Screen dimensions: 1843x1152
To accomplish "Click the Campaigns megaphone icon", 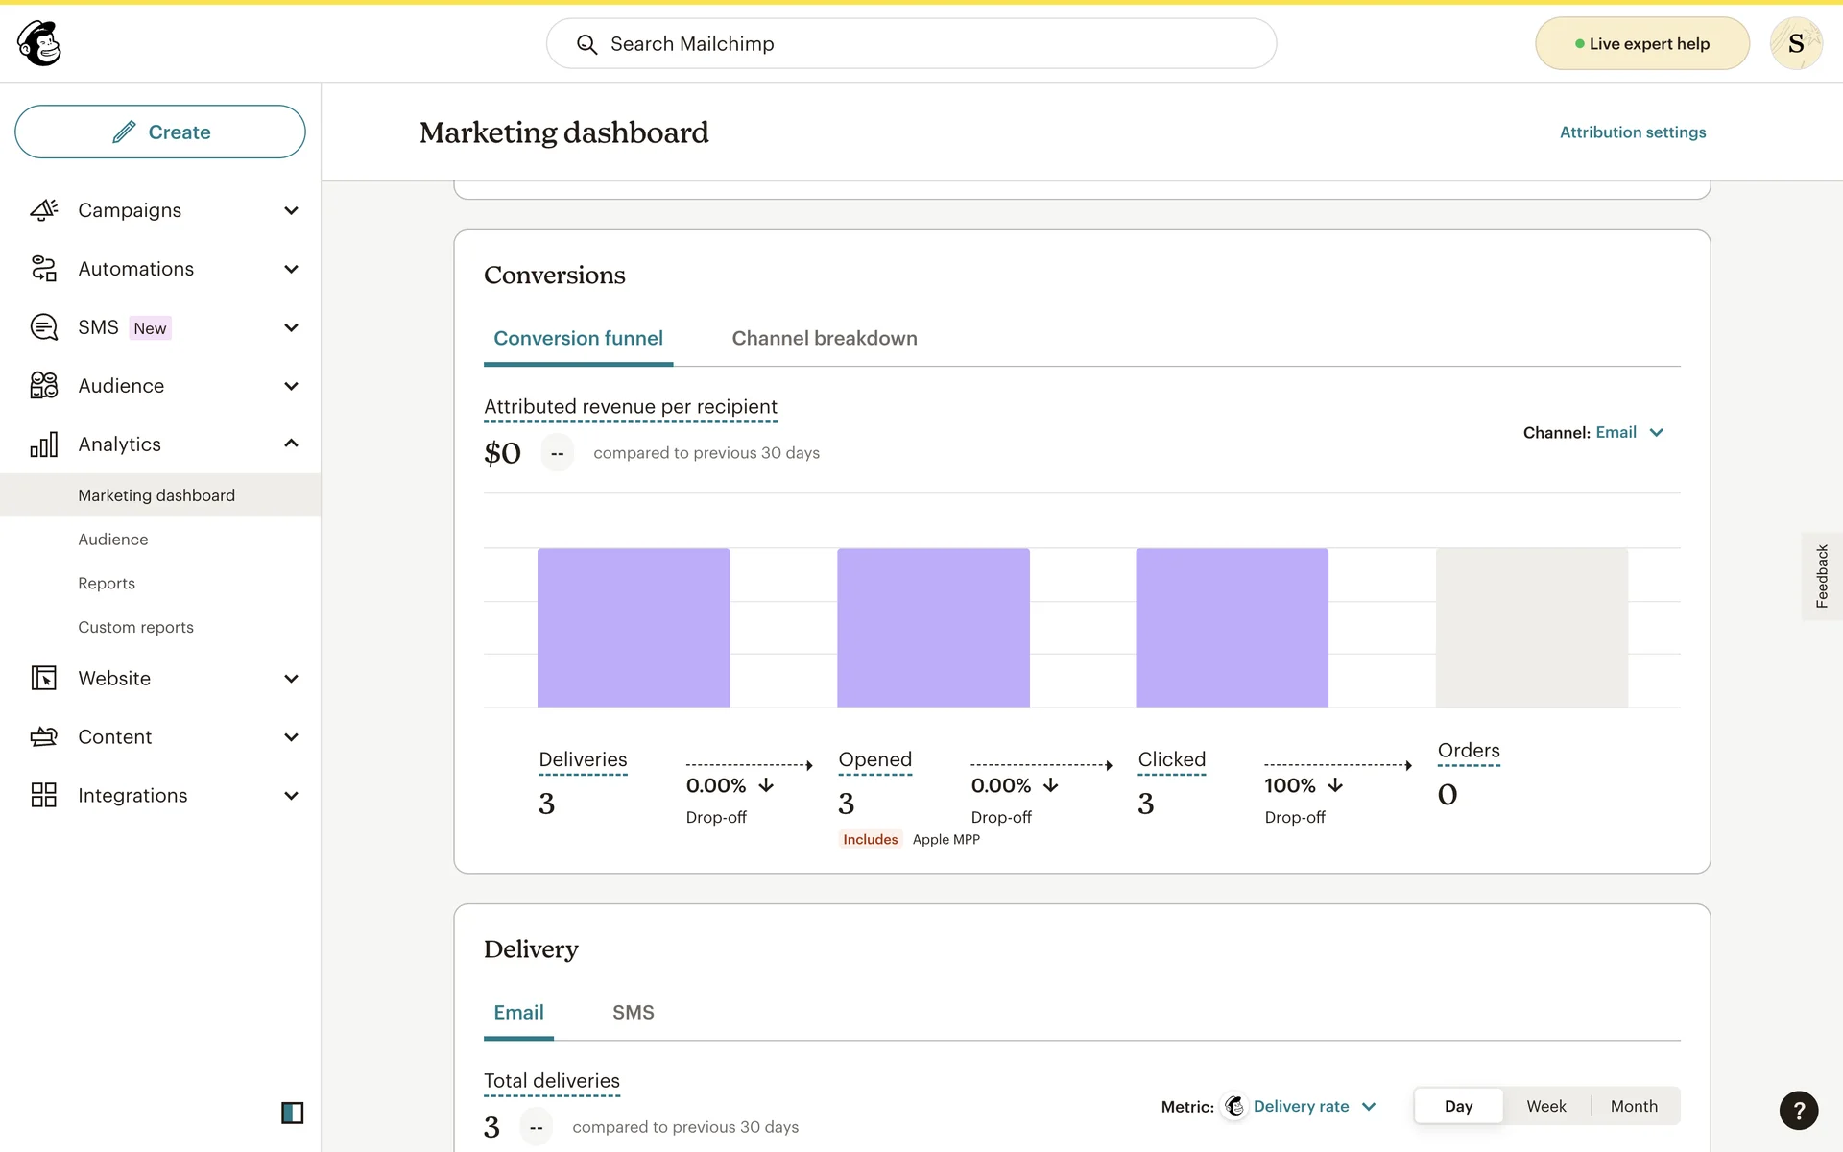I will tap(44, 210).
